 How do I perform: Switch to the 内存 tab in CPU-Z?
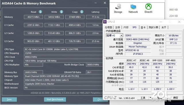point(126,27)
